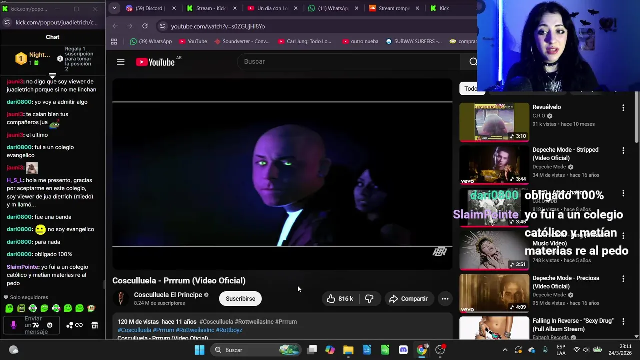
Task: Click the purple microphone in Kick chat
Action: click(x=13, y=325)
